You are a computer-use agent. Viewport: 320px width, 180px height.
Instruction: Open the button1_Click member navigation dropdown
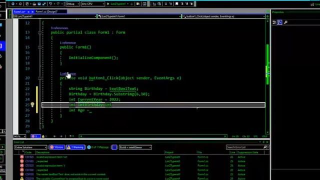click(x=223, y=16)
